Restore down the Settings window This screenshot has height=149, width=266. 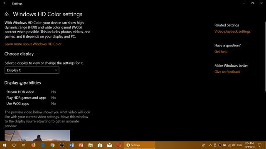point(252,3)
